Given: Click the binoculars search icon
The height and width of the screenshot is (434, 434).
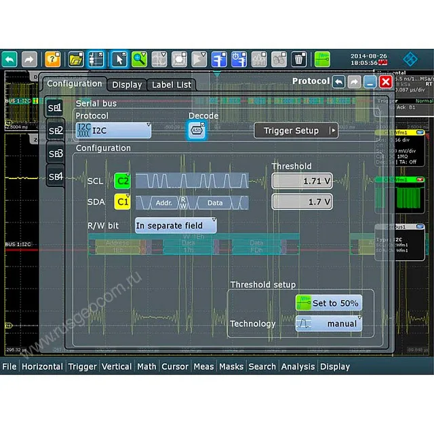Looking at the screenshot, I should click(279, 60).
